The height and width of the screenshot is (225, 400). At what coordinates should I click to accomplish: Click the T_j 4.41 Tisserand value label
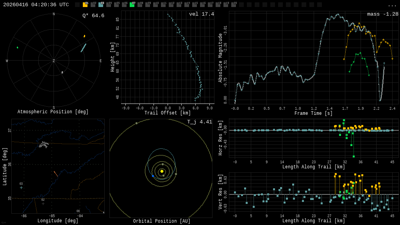pos(200,122)
